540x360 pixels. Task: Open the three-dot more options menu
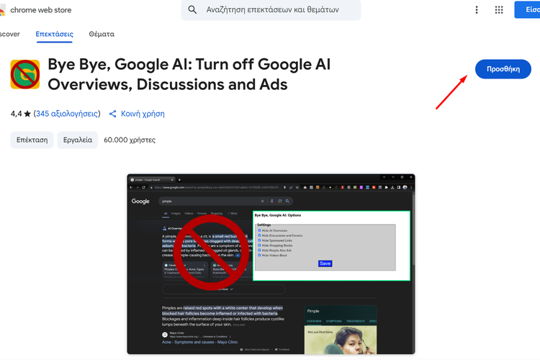tap(477, 9)
